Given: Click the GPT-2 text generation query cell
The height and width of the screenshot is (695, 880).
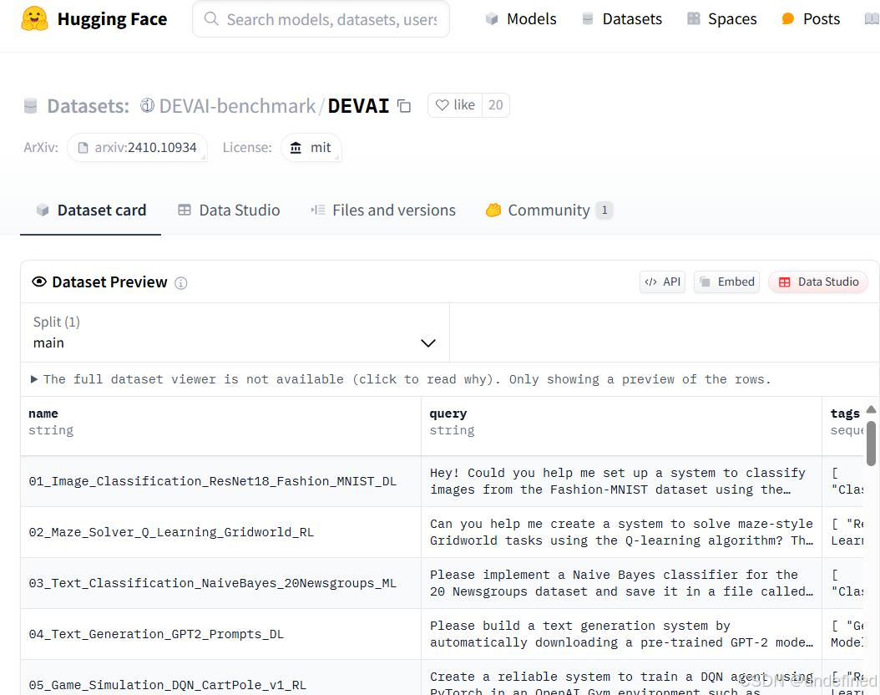Looking at the screenshot, I should click(x=621, y=634).
